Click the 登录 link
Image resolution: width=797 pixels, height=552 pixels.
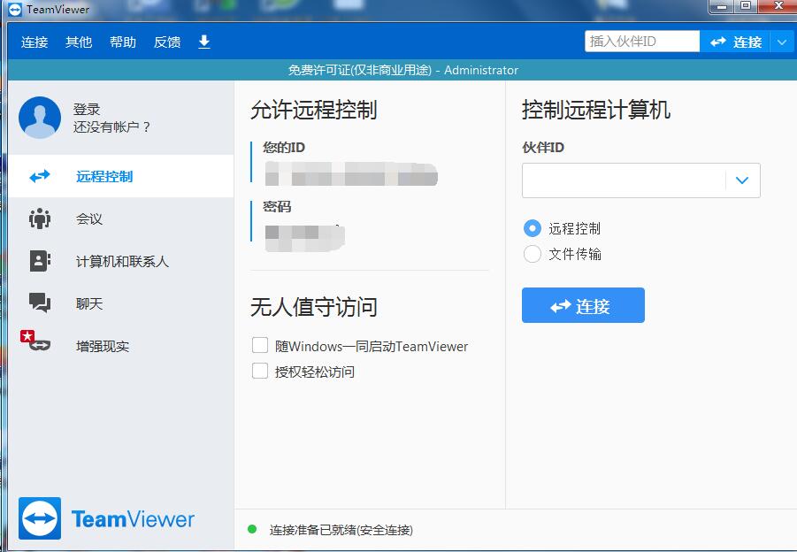(x=87, y=110)
